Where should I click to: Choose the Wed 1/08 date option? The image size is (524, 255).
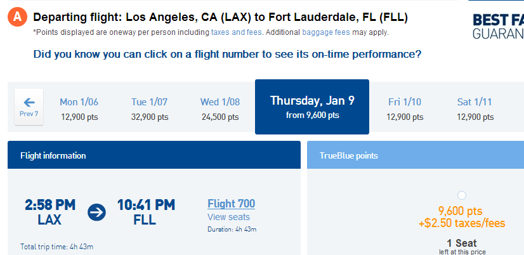pos(220,109)
